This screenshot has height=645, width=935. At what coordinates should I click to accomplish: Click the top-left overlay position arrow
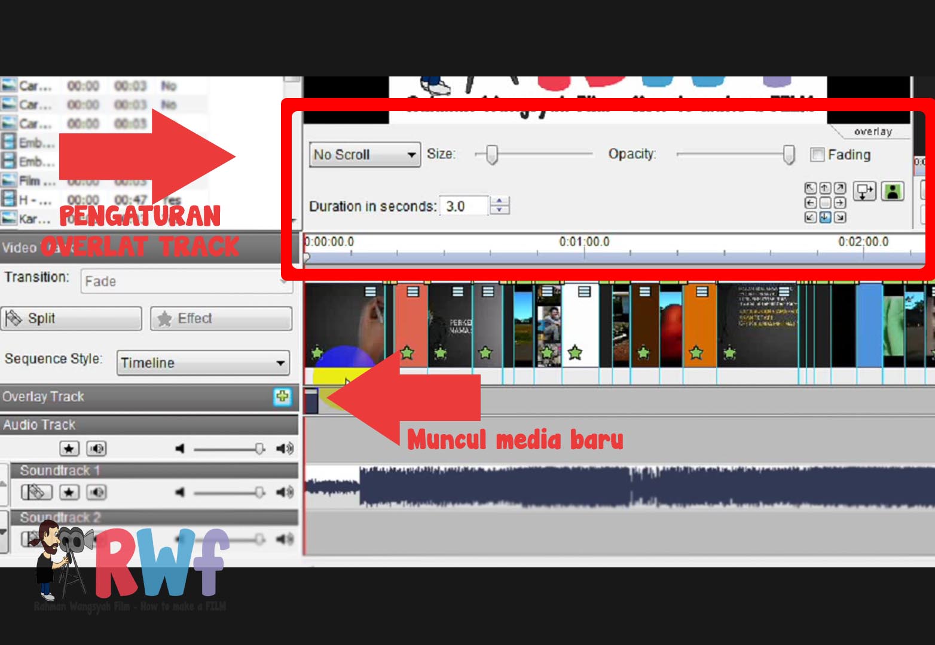coord(811,188)
